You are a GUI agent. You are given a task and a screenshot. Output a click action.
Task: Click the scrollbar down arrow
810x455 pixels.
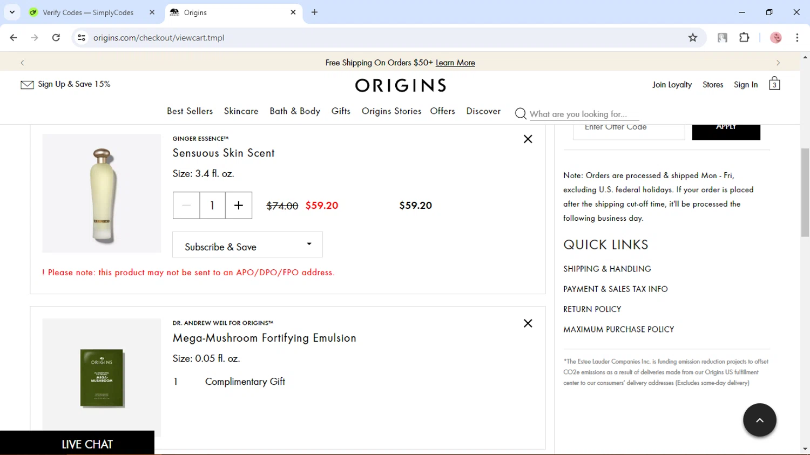click(x=805, y=449)
